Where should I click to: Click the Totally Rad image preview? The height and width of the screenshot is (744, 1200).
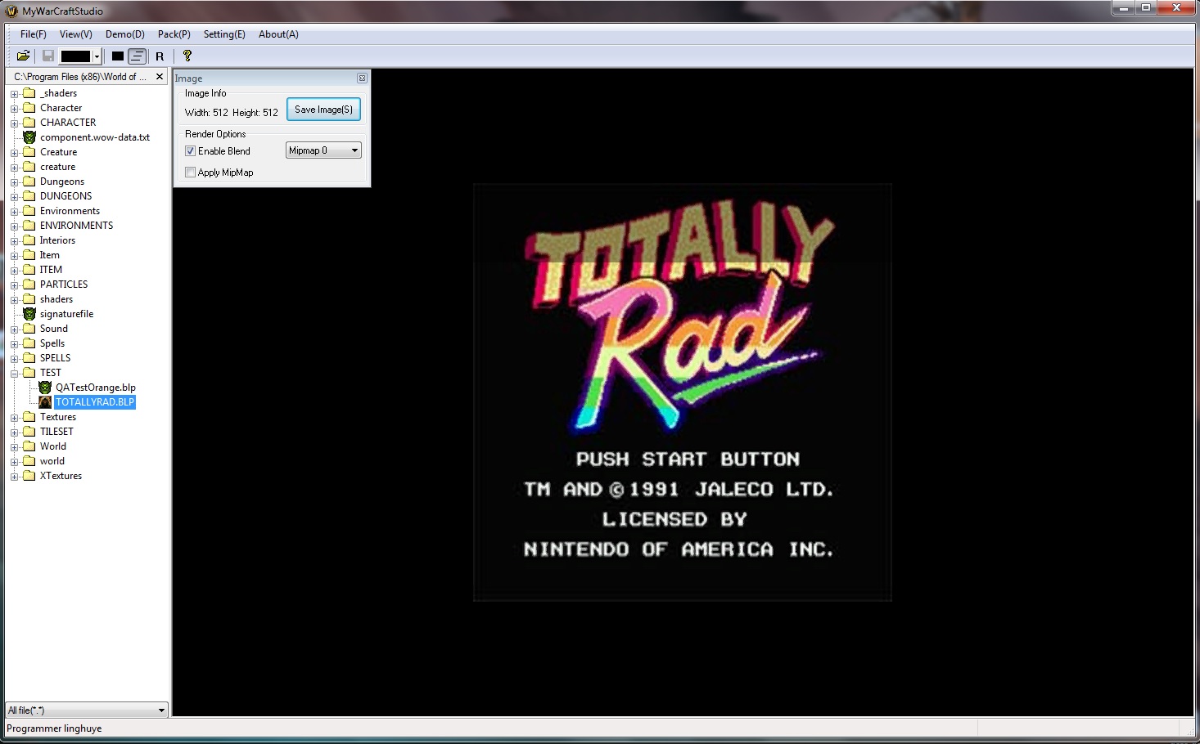(683, 393)
